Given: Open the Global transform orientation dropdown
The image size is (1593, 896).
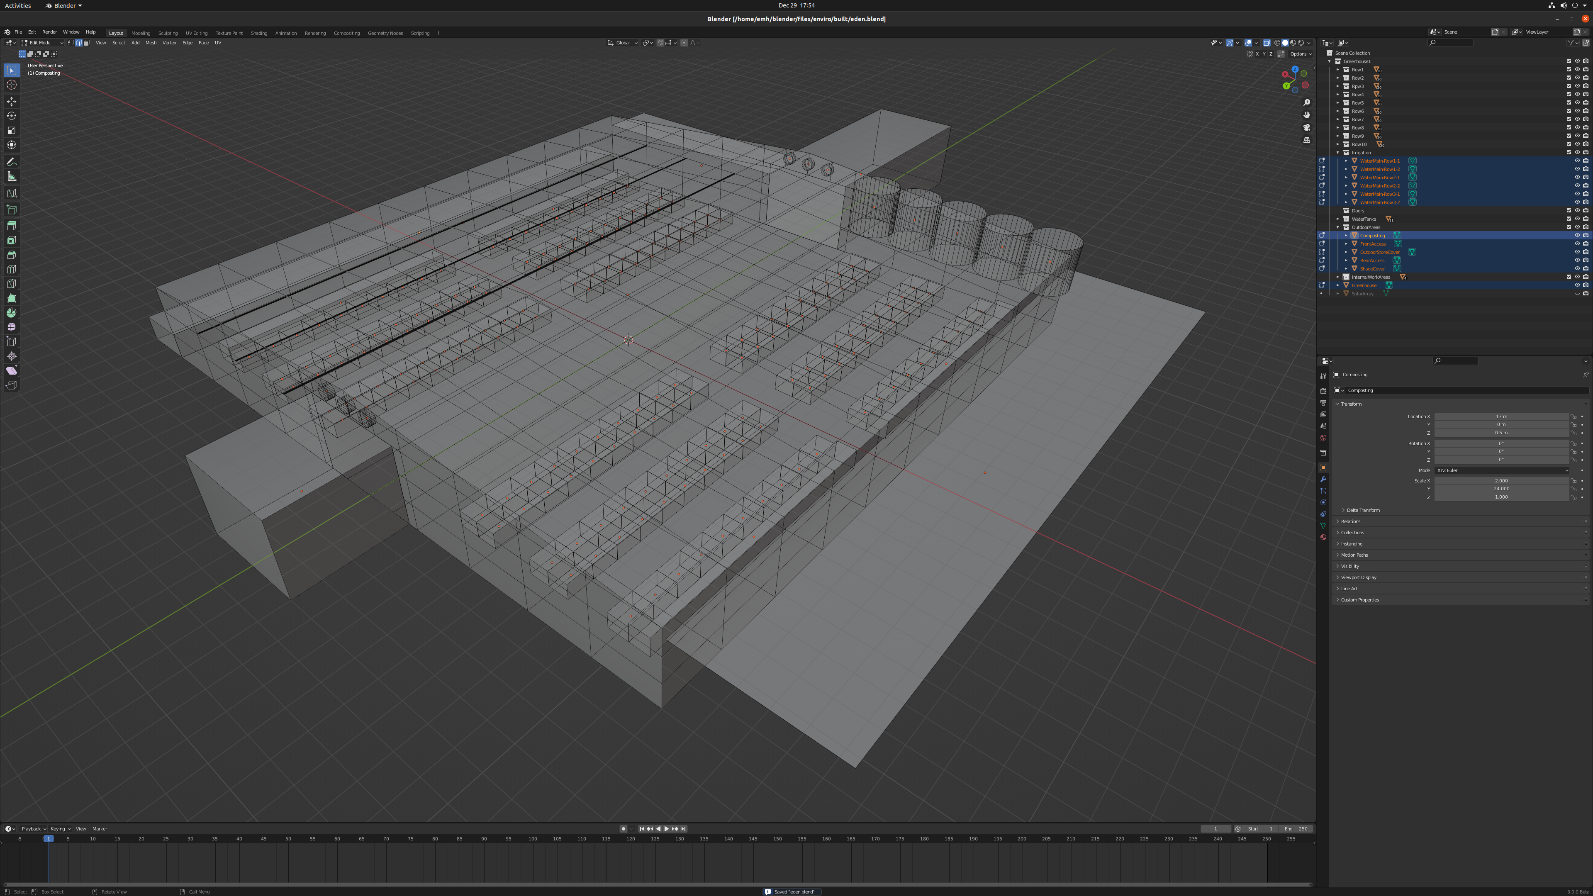Looking at the screenshot, I should pyautogui.click(x=622, y=43).
